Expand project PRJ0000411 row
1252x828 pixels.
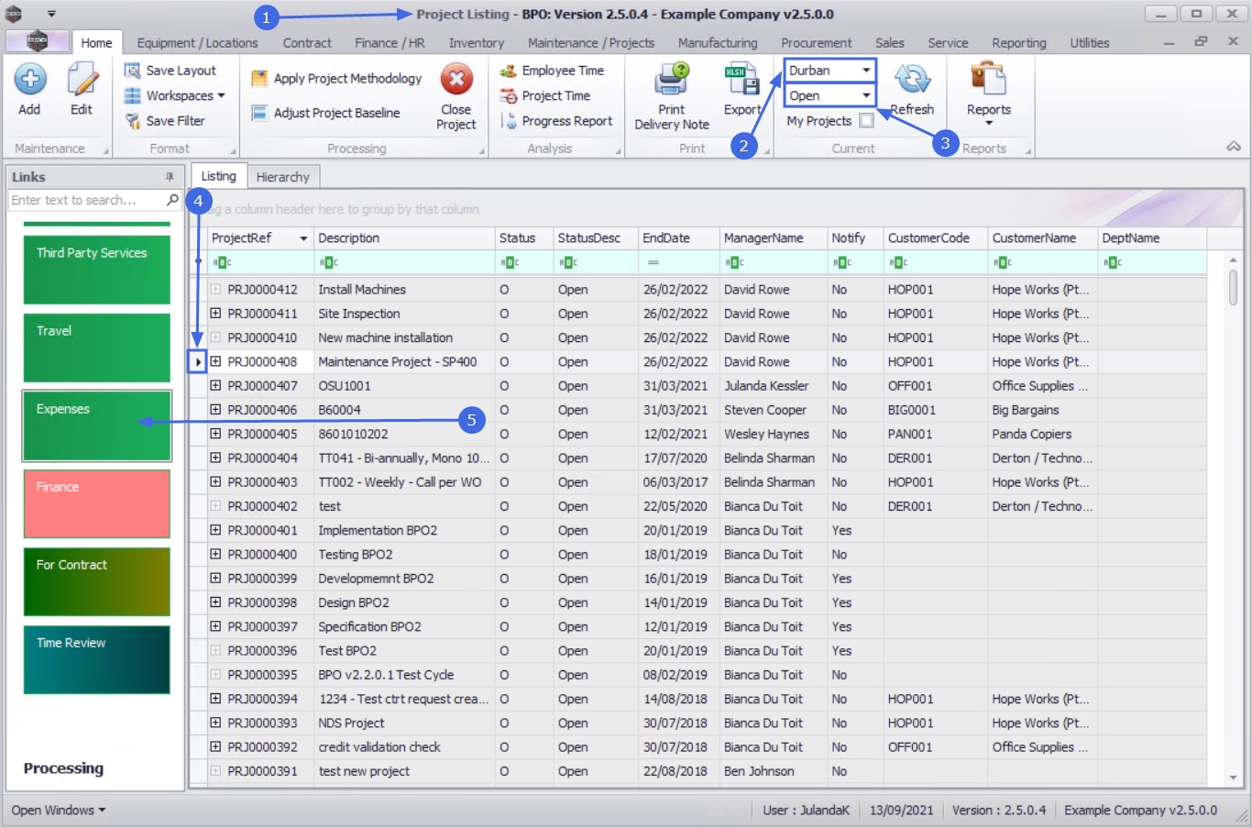pos(215,314)
